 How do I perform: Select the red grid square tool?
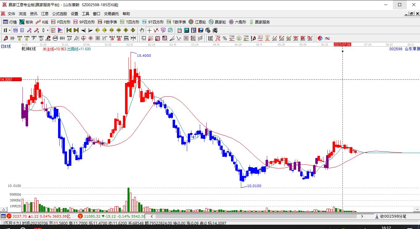(186, 38)
